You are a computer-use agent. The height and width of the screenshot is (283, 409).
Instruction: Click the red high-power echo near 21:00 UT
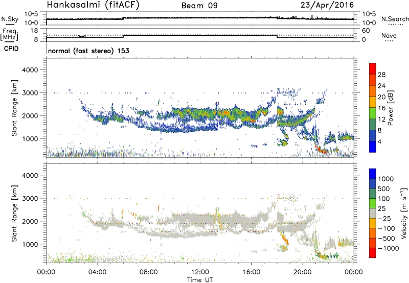pos(321,149)
